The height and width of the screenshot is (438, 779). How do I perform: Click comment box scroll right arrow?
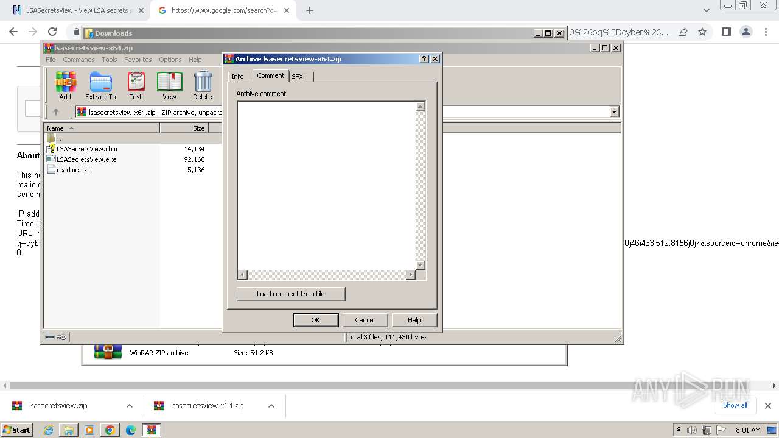click(x=410, y=275)
